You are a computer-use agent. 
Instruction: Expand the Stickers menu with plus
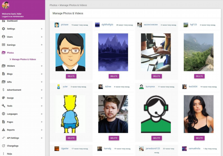42,66
